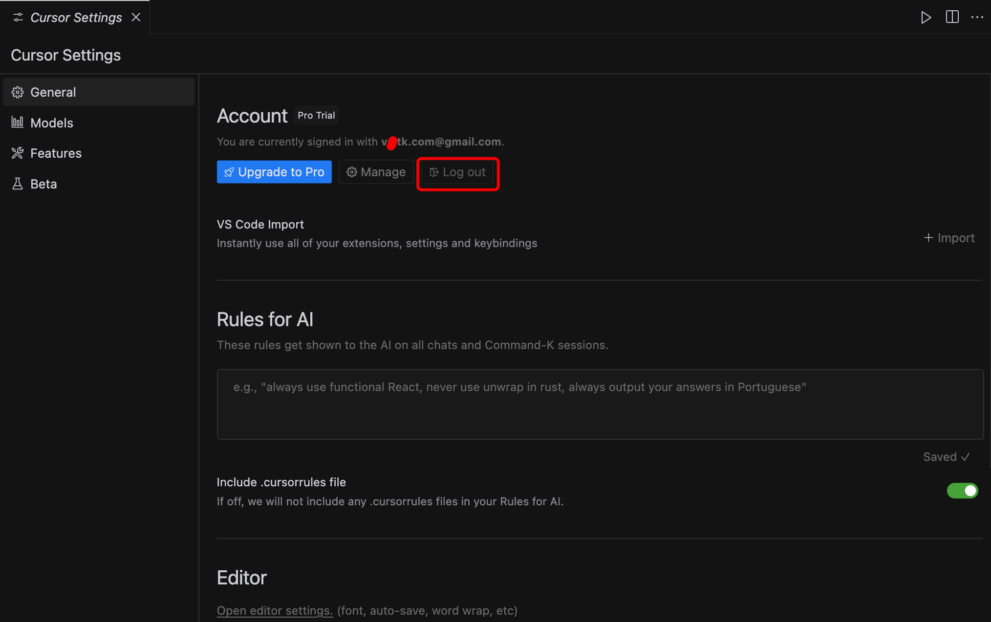Click the Pro Trial badge
The width and height of the screenshot is (991, 622).
click(316, 116)
